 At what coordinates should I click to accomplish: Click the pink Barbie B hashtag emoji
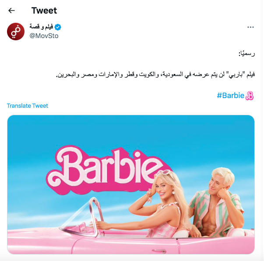point(250,95)
